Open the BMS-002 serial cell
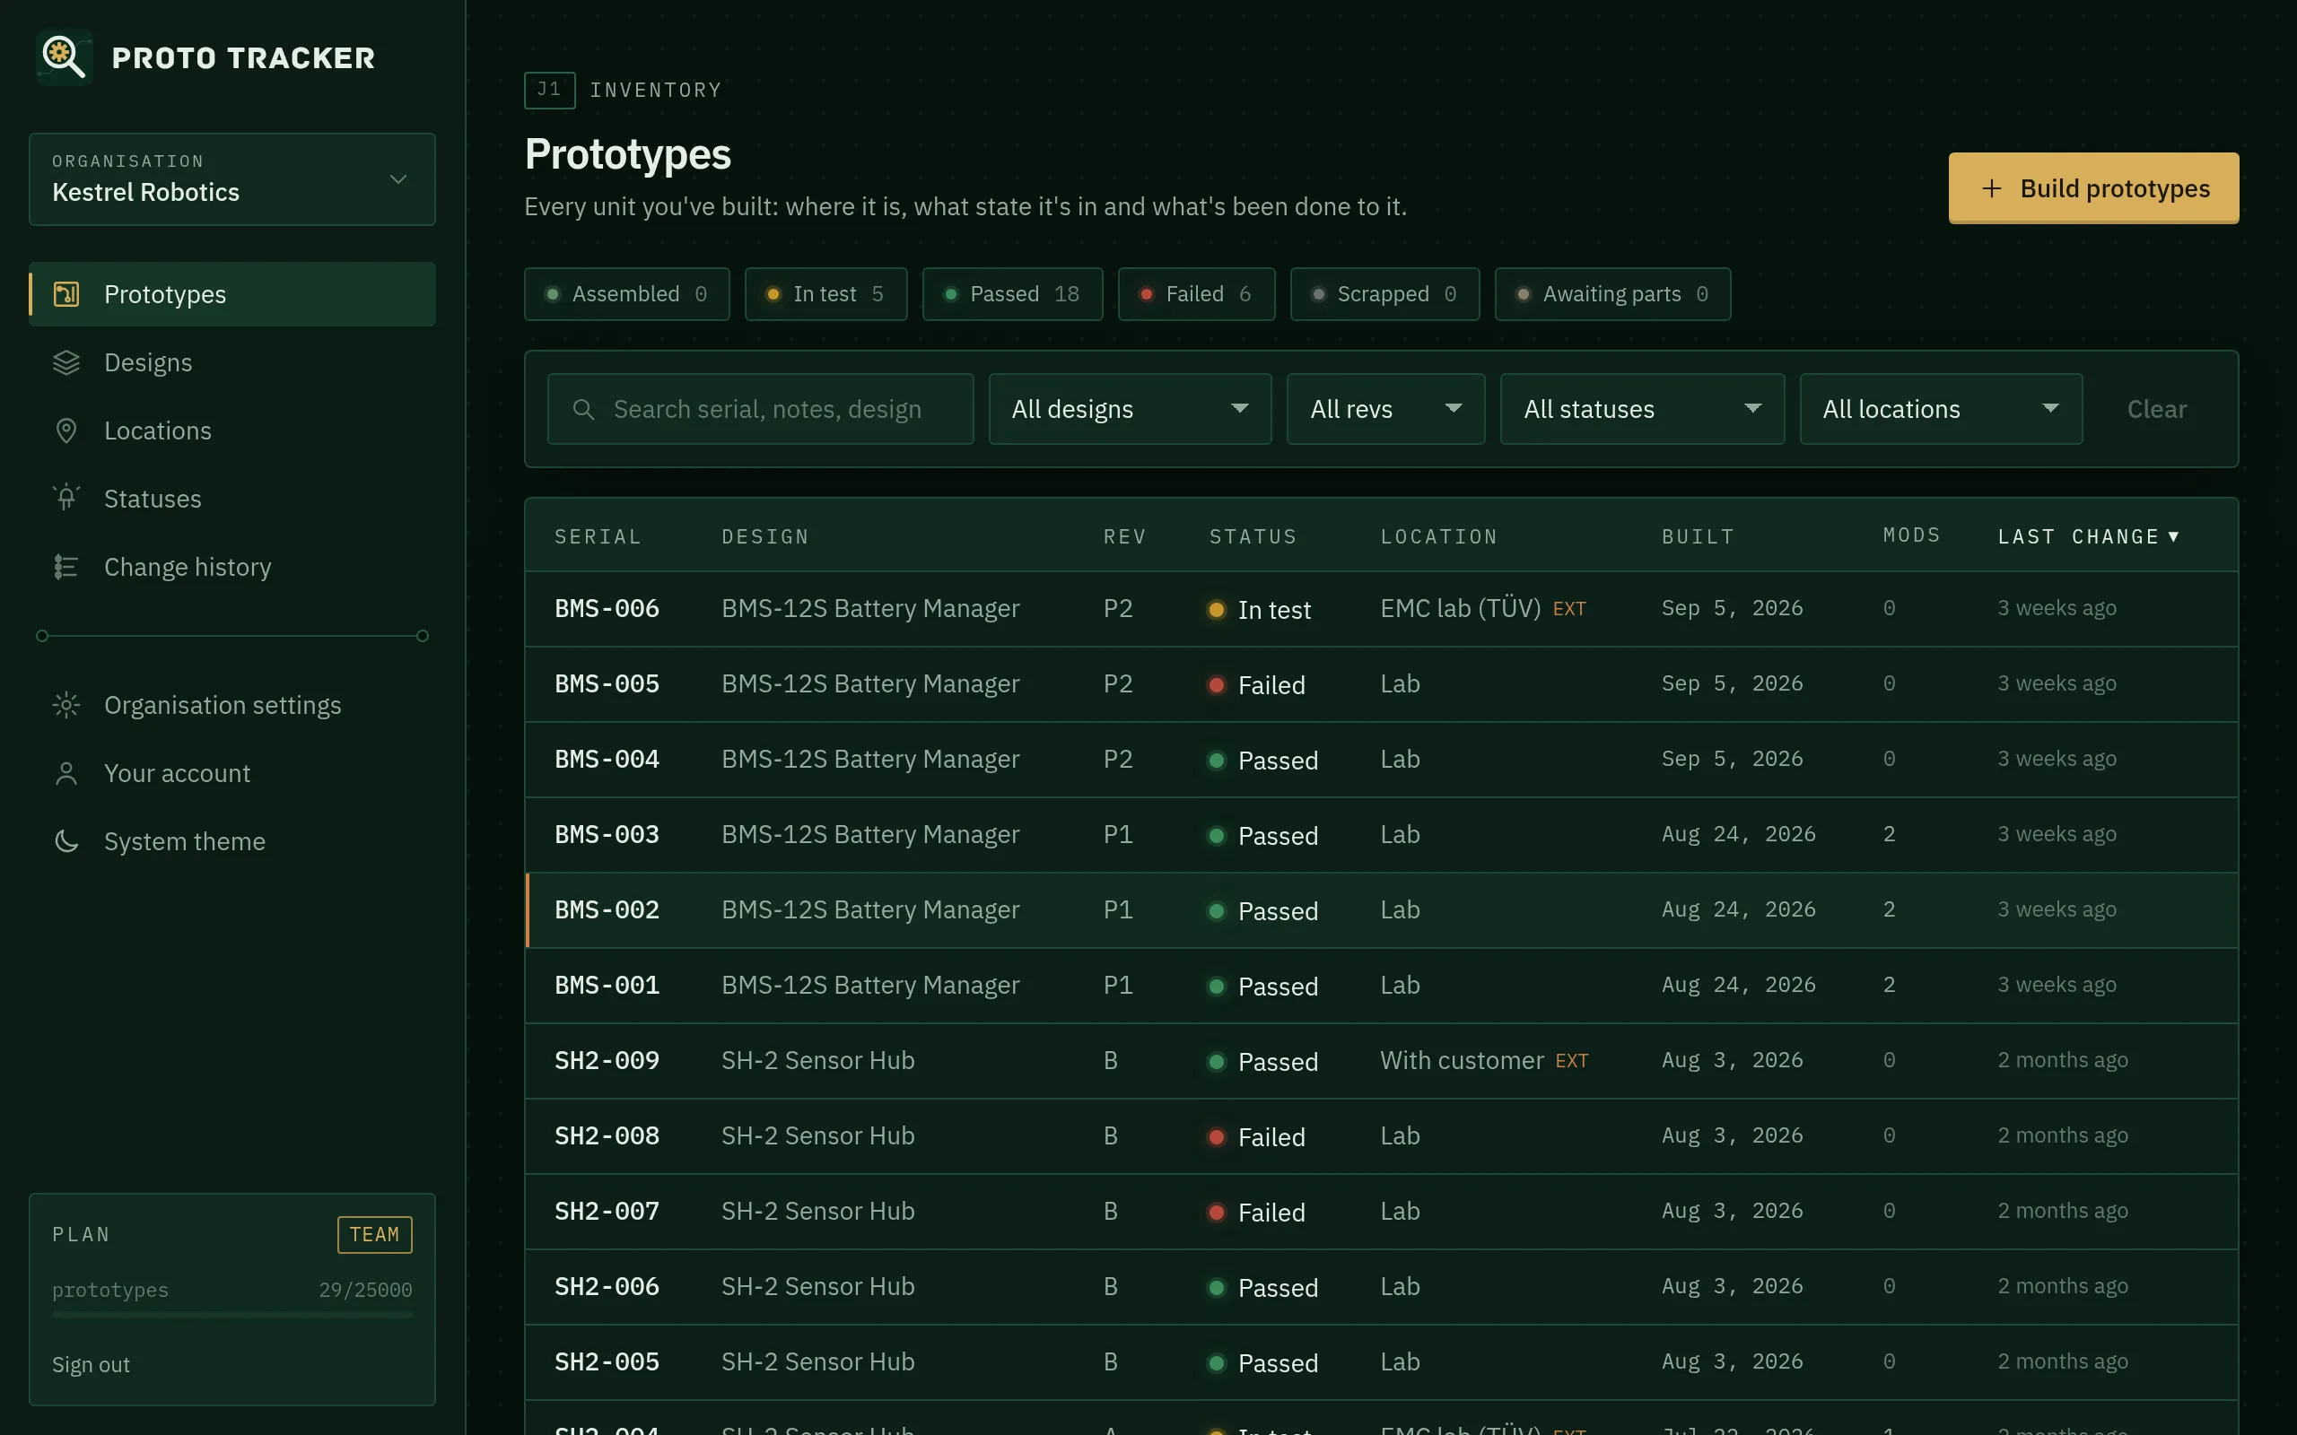 607,910
